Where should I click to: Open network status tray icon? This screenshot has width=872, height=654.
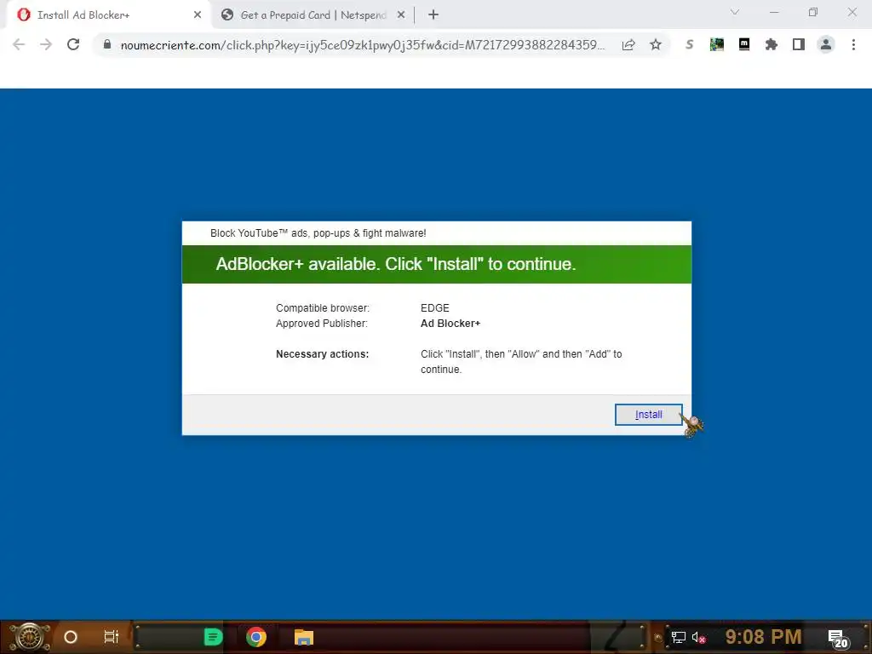(678, 637)
